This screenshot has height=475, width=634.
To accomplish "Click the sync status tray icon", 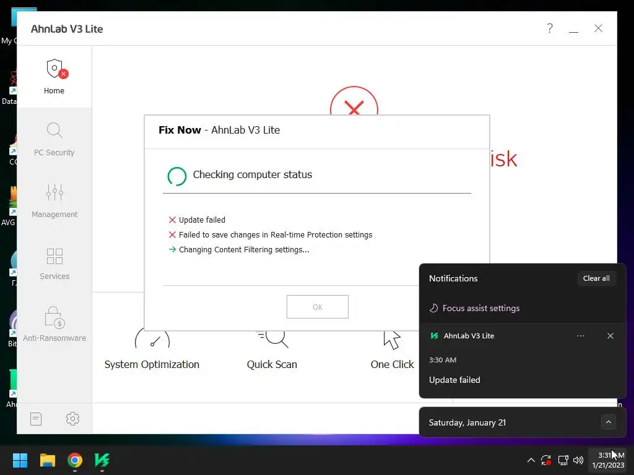I will coord(546,460).
